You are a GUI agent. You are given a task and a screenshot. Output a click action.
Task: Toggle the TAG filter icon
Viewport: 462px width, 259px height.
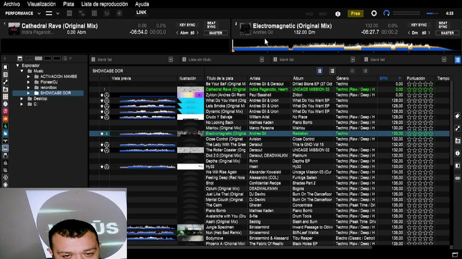pyautogui.click(x=29, y=58)
